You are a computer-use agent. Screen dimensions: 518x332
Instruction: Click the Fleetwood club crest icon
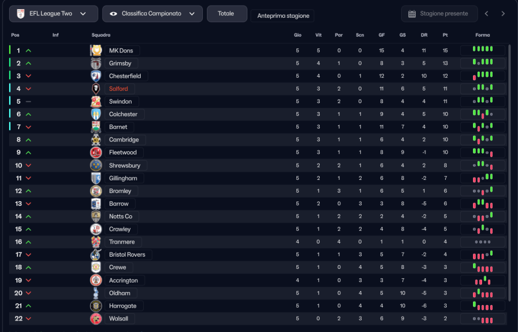(x=96, y=152)
